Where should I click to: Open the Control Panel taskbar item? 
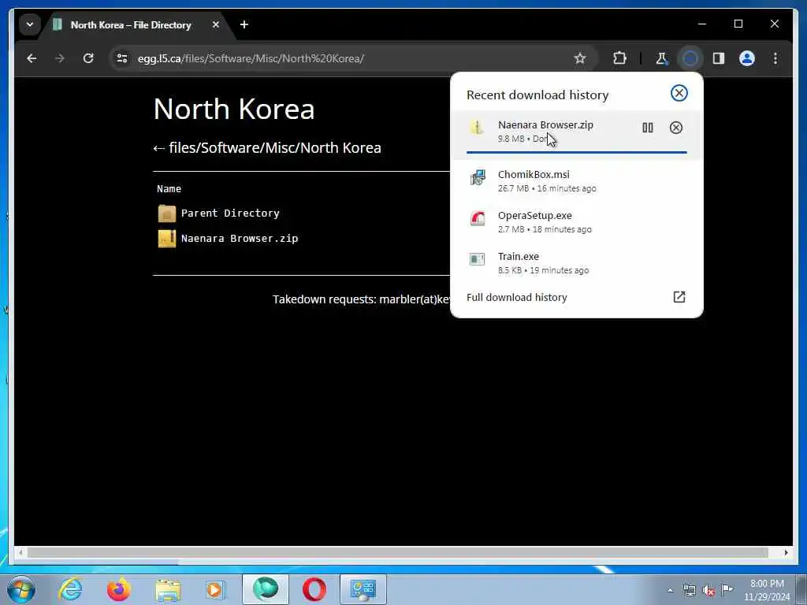pos(363,589)
